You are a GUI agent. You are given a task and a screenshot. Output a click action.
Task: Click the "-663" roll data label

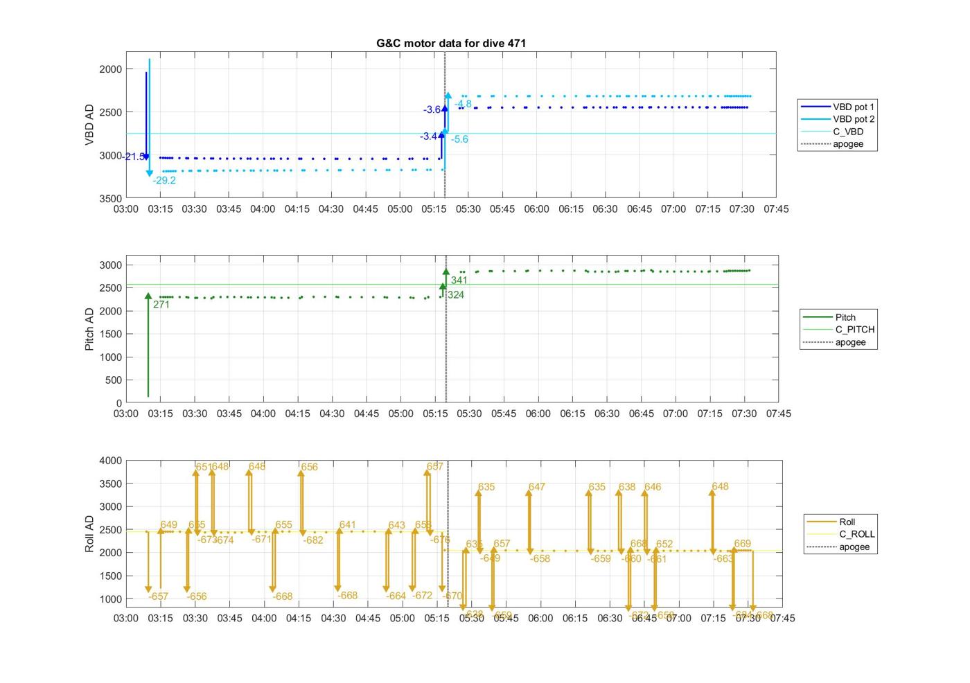coord(723,558)
